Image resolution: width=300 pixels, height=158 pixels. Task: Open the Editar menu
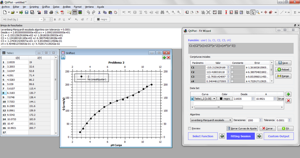16,7
